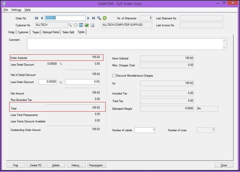Viewport: 240px width, 172px height.
Task: Click the Last Shipment No. field
Action: 201,18
